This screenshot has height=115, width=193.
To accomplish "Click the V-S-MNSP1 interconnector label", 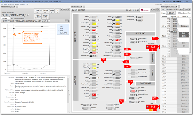I will 151,44.
